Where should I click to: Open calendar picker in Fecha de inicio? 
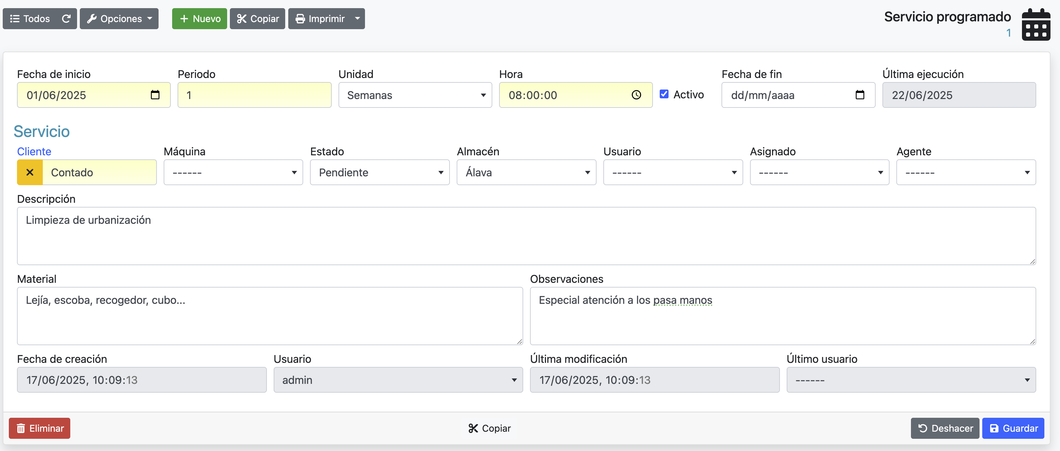click(155, 95)
